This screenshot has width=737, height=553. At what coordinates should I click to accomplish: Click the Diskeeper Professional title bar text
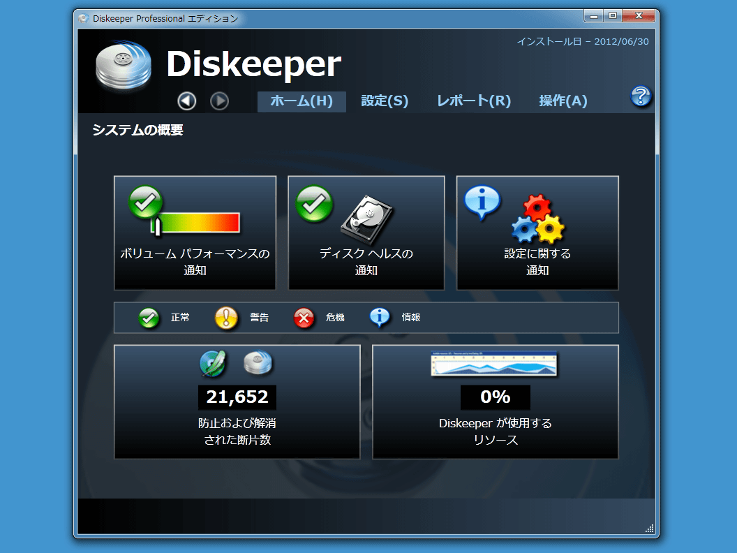tap(165, 19)
